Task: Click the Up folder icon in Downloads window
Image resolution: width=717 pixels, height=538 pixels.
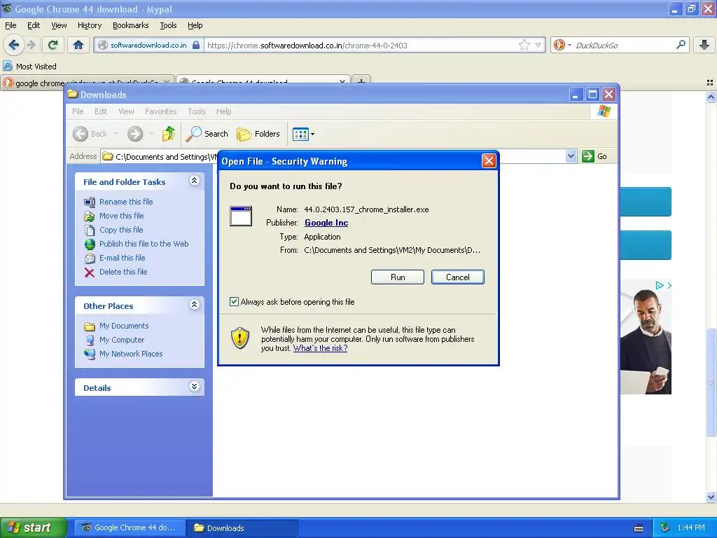Action: pos(169,134)
